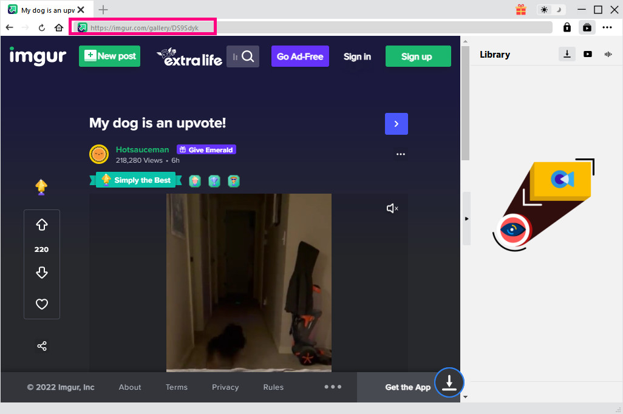Collapse the Library side panel arrow
623x414 pixels.
(466, 219)
